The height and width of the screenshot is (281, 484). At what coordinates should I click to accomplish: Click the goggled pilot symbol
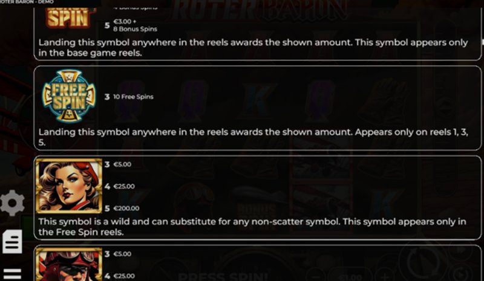[69, 264]
